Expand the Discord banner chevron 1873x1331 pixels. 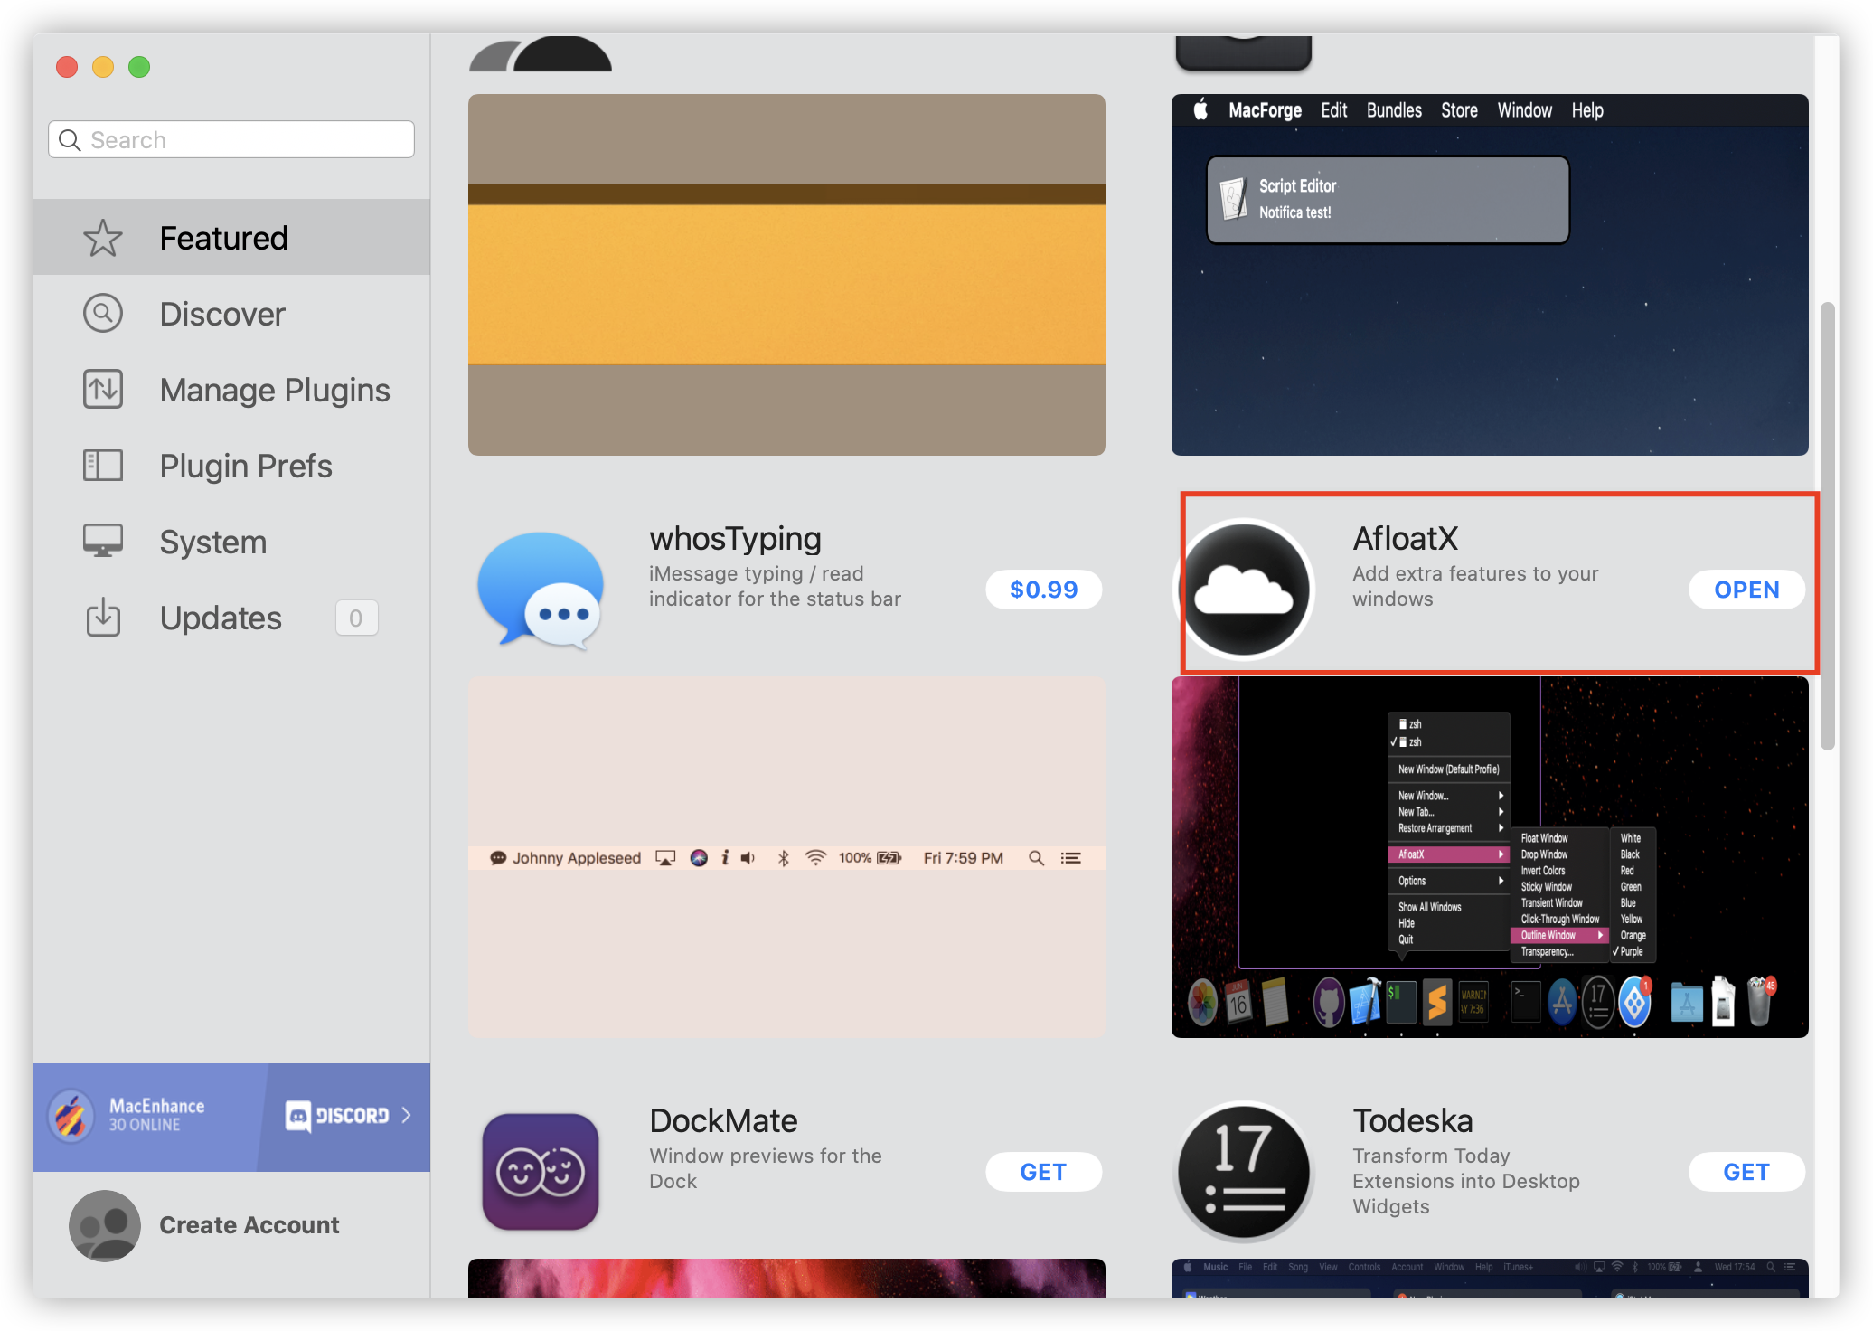pos(406,1116)
